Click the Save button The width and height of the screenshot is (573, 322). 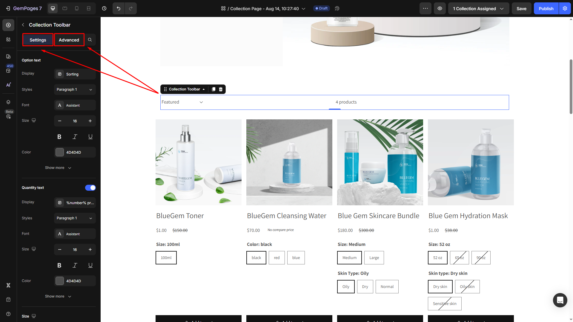click(x=521, y=8)
